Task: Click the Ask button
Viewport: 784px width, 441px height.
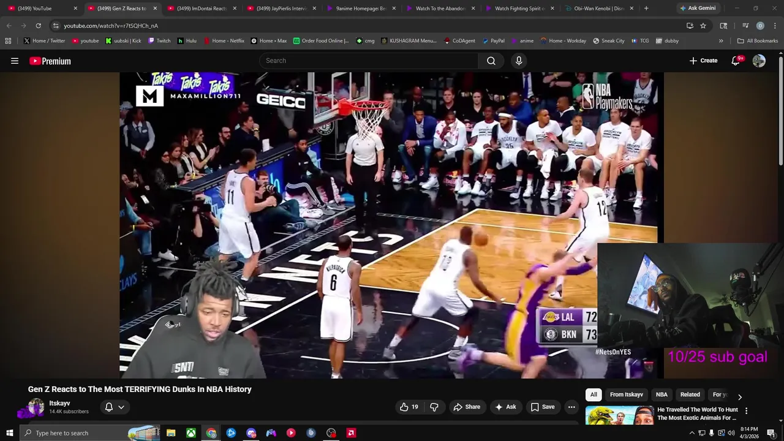Action: pyautogui.click(x=505, y=407)
